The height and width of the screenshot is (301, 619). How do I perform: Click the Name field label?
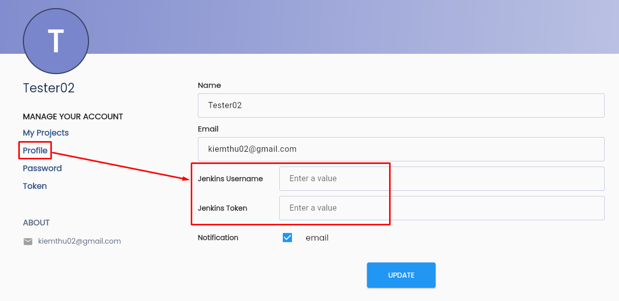[210, 85]
